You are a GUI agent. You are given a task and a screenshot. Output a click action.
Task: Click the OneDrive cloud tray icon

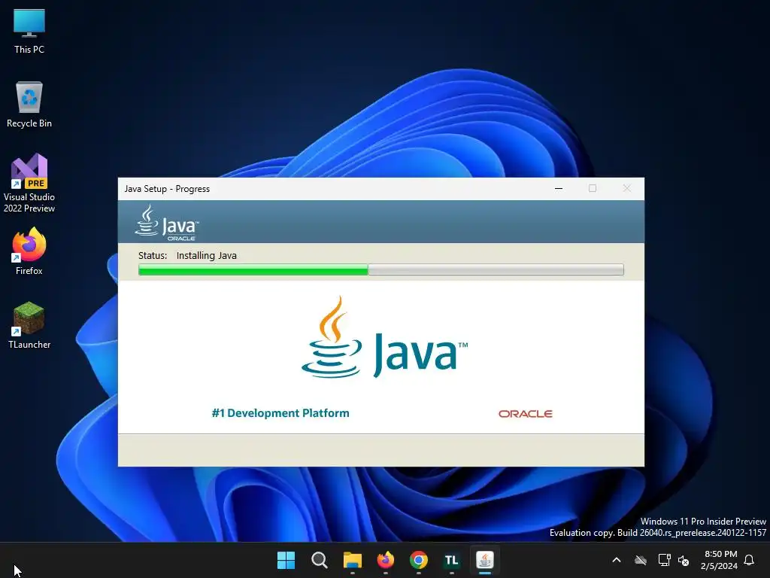pyautogui.click(x=641, y=560)
